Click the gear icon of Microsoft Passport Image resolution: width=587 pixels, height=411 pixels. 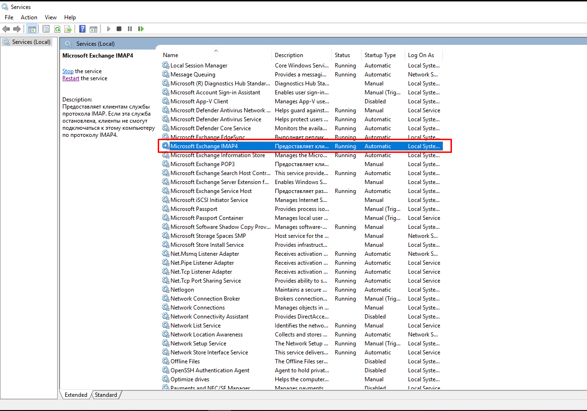pos(166,209)
